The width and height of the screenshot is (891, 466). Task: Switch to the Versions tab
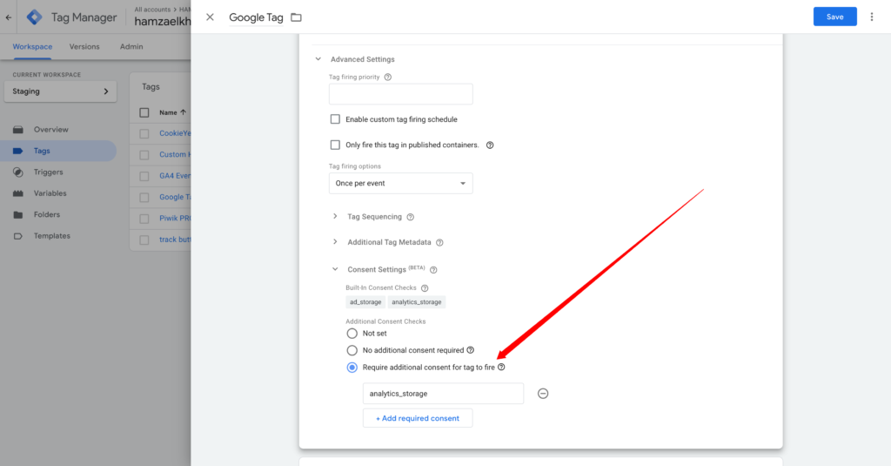(x=84, y=46)
